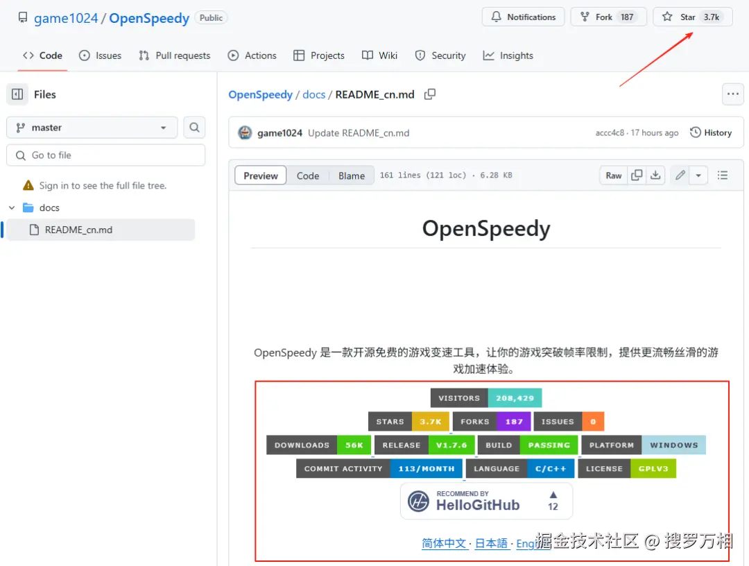Image resolution: width=749 pixels, height=566 pixels.
Task: Switch to Preview view
Action: point(260,175)
